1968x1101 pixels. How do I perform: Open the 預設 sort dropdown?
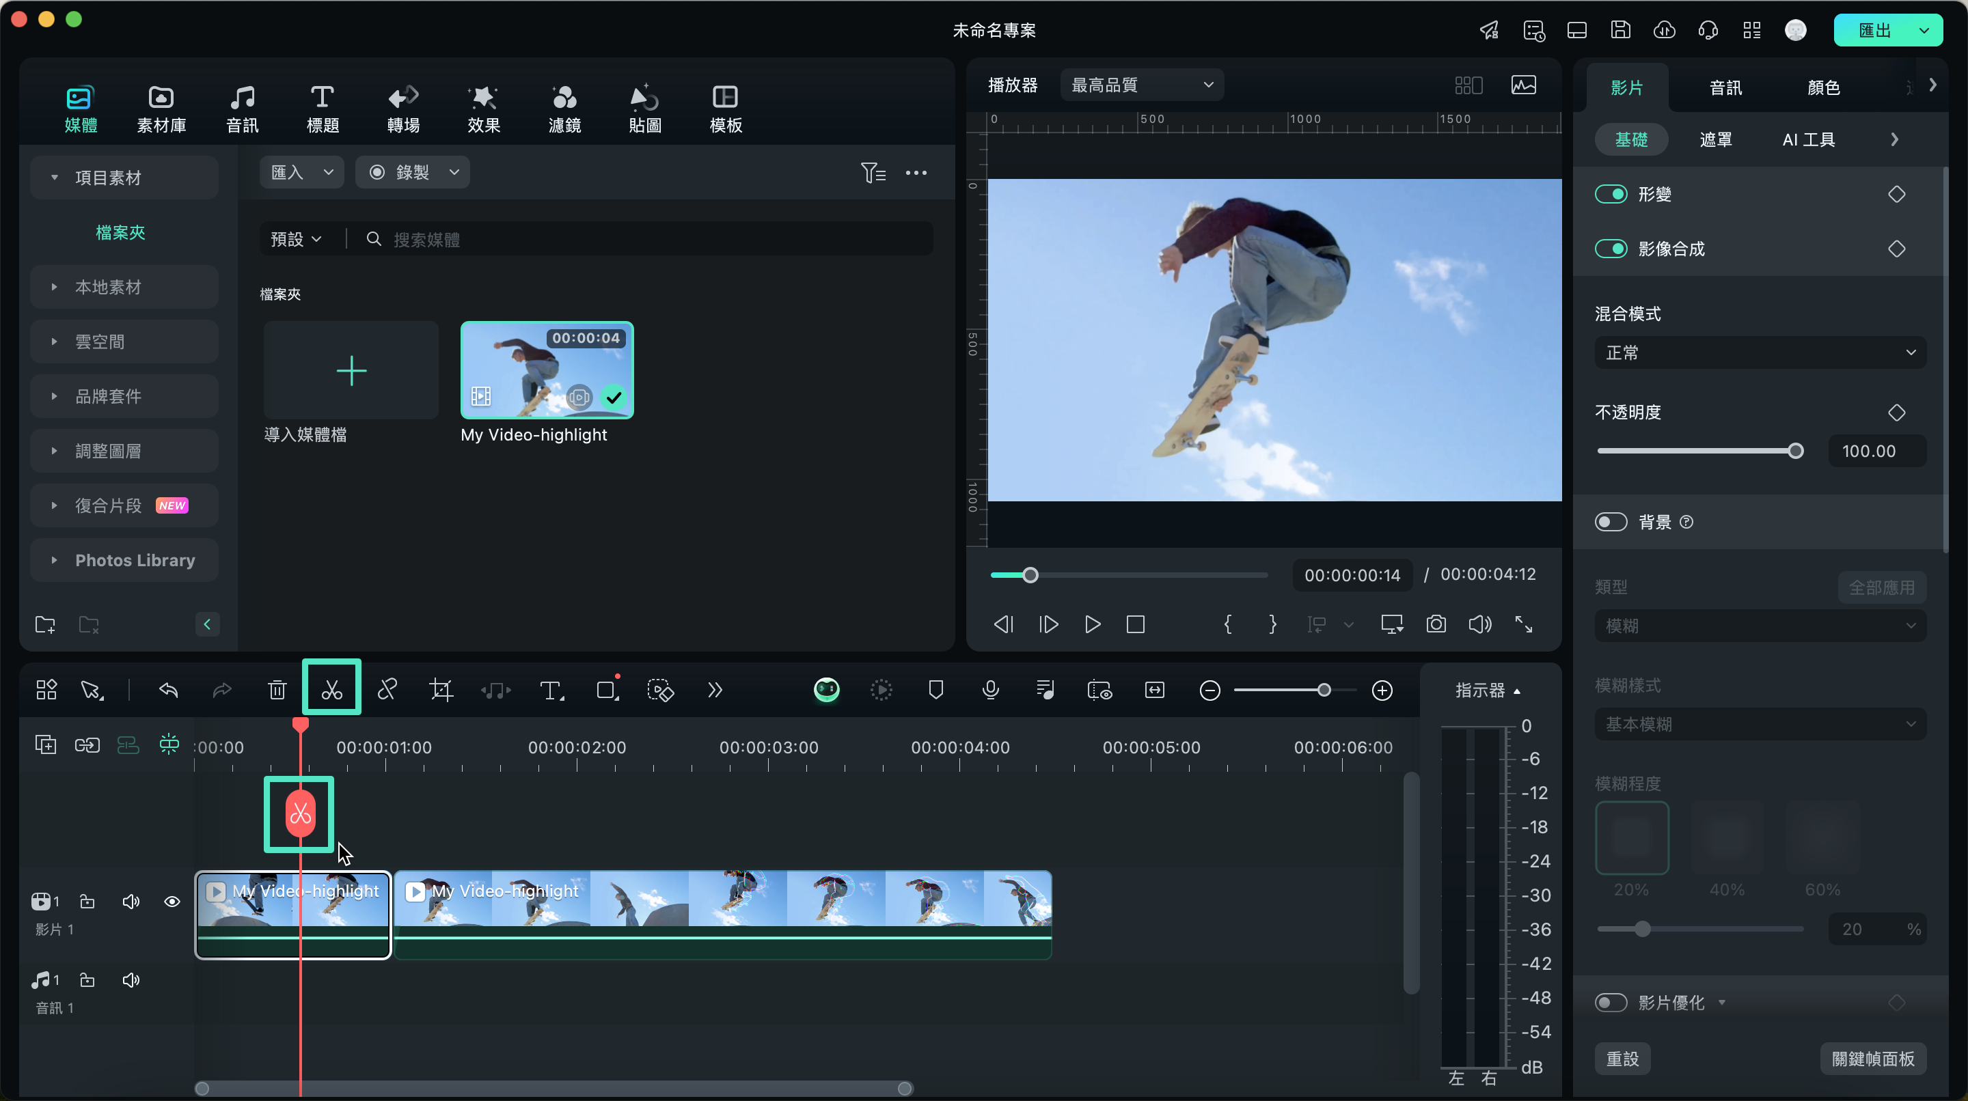point(296,240)
